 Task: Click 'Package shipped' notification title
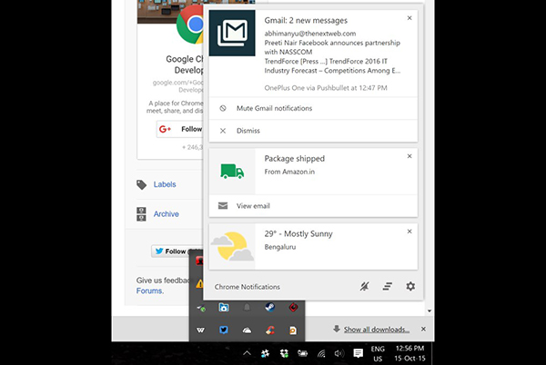pos(295,159)
